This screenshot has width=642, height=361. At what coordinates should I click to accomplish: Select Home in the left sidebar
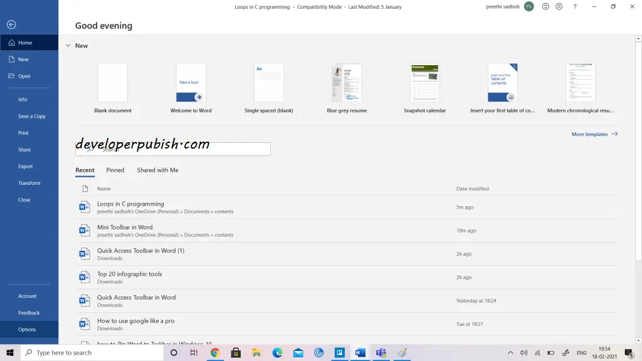point(29,43)
